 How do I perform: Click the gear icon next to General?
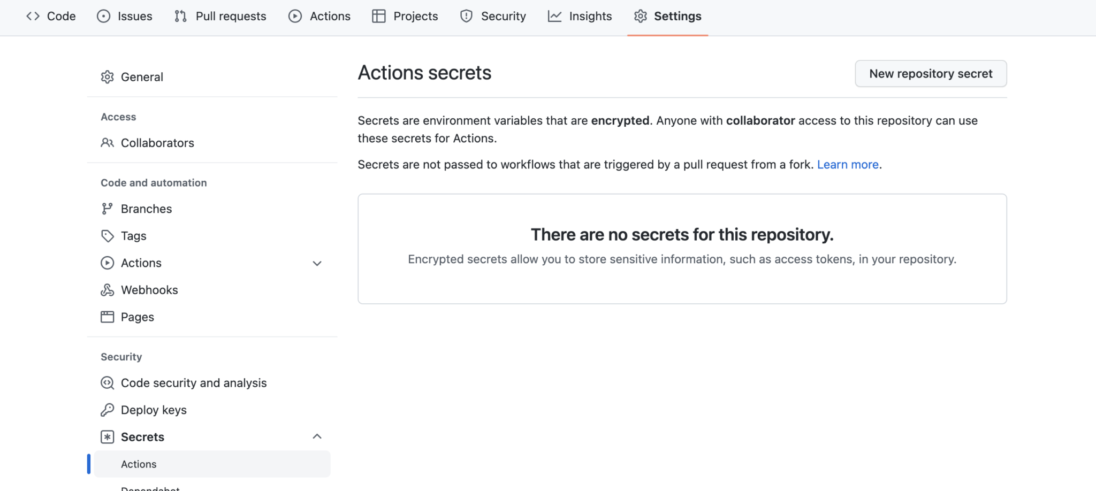point(107,77)
